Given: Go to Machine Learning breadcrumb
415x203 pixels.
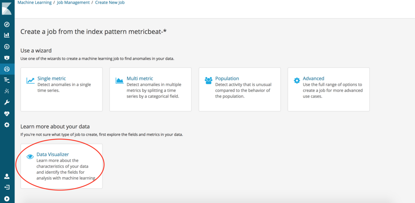Looking at the screenshot, I should point(34,3).
